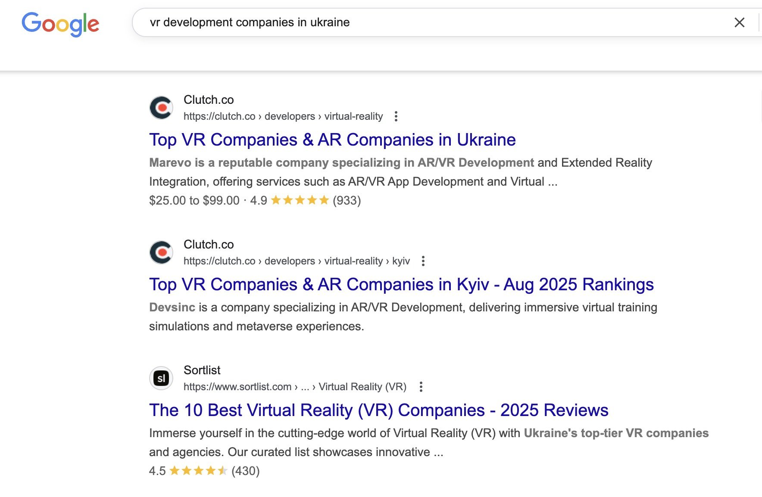Click the clutch.co URL ending in virtual-reality
762x497 pixels.
click(x=283, y=116)
